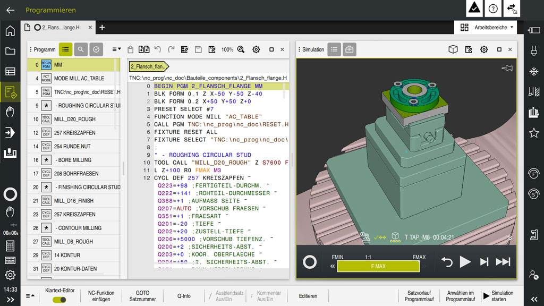
Task: Click the zoom magnifier next to 100%
Action: coord(241,49)
